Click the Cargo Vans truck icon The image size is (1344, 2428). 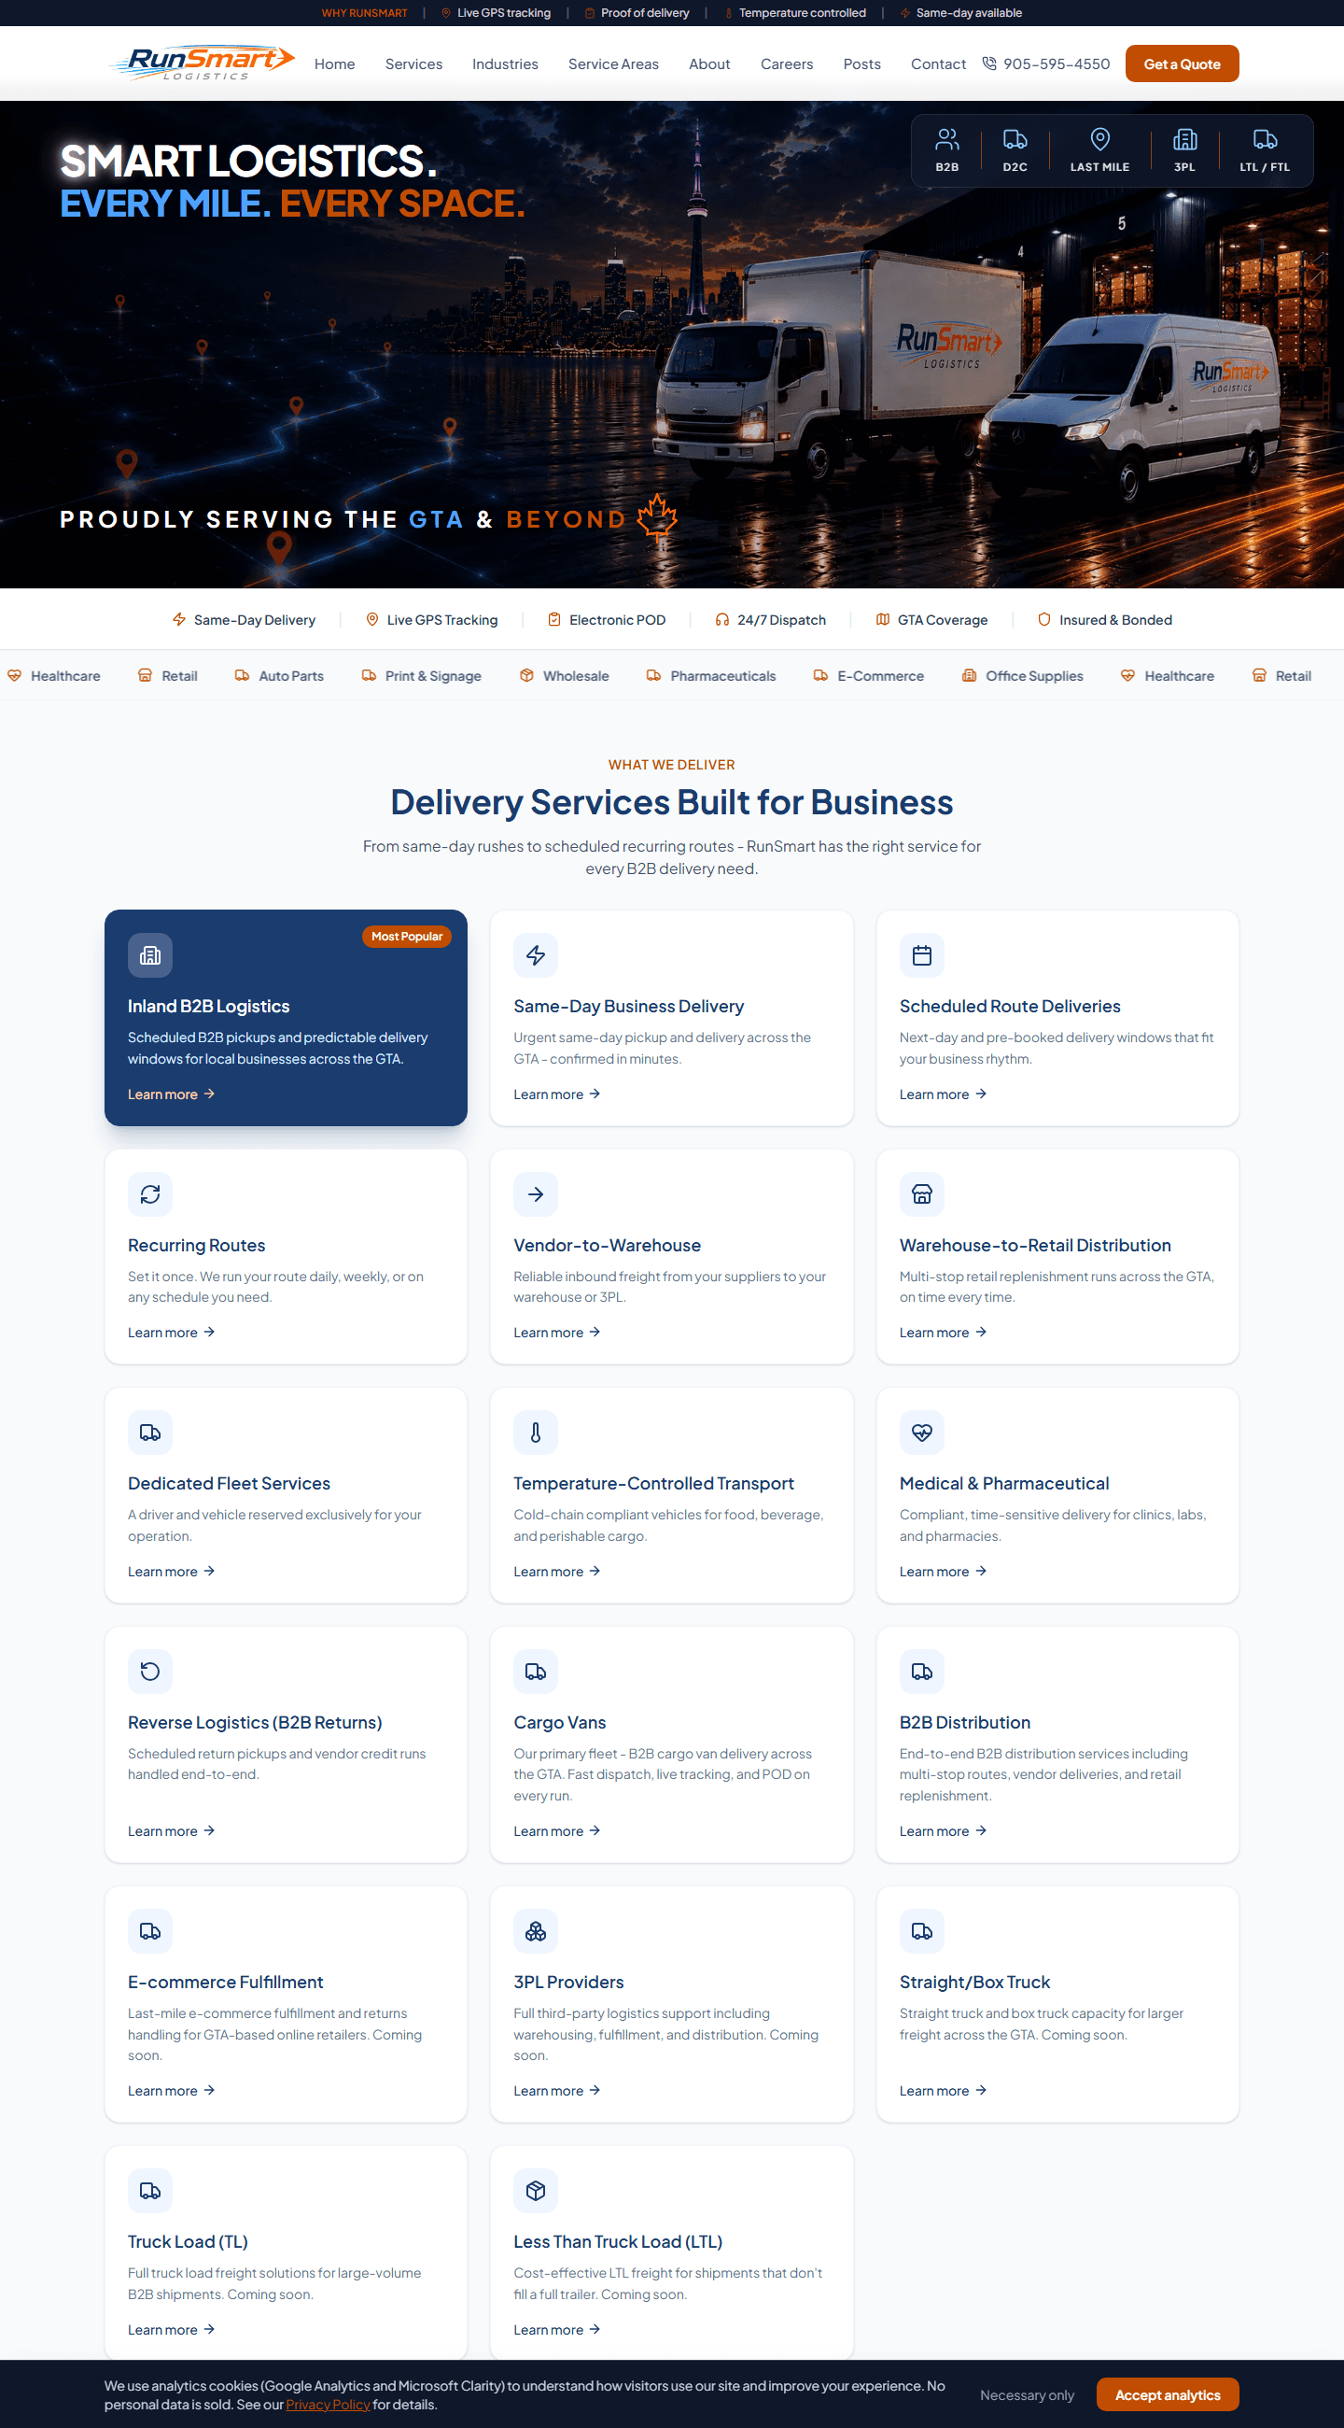[536, 1672]
